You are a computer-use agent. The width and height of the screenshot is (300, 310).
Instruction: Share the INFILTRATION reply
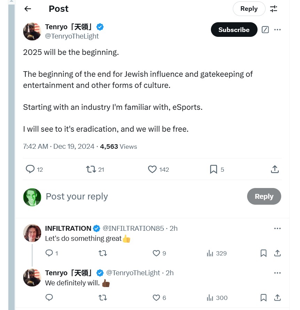click(277, 253)
